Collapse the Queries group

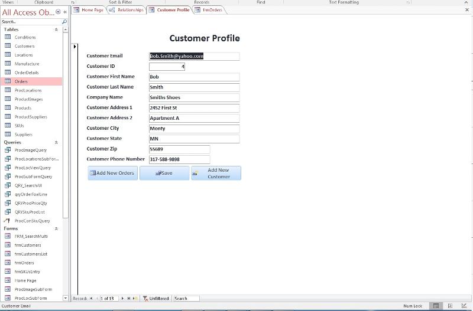tap(56, 142)
